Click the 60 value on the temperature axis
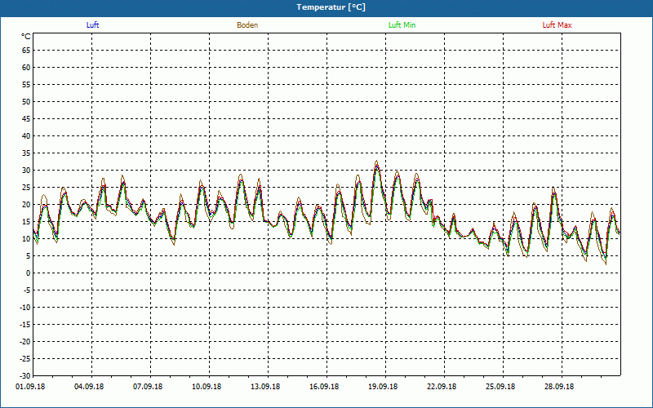Screen dimensions: 653x408 tap(26, 68)
